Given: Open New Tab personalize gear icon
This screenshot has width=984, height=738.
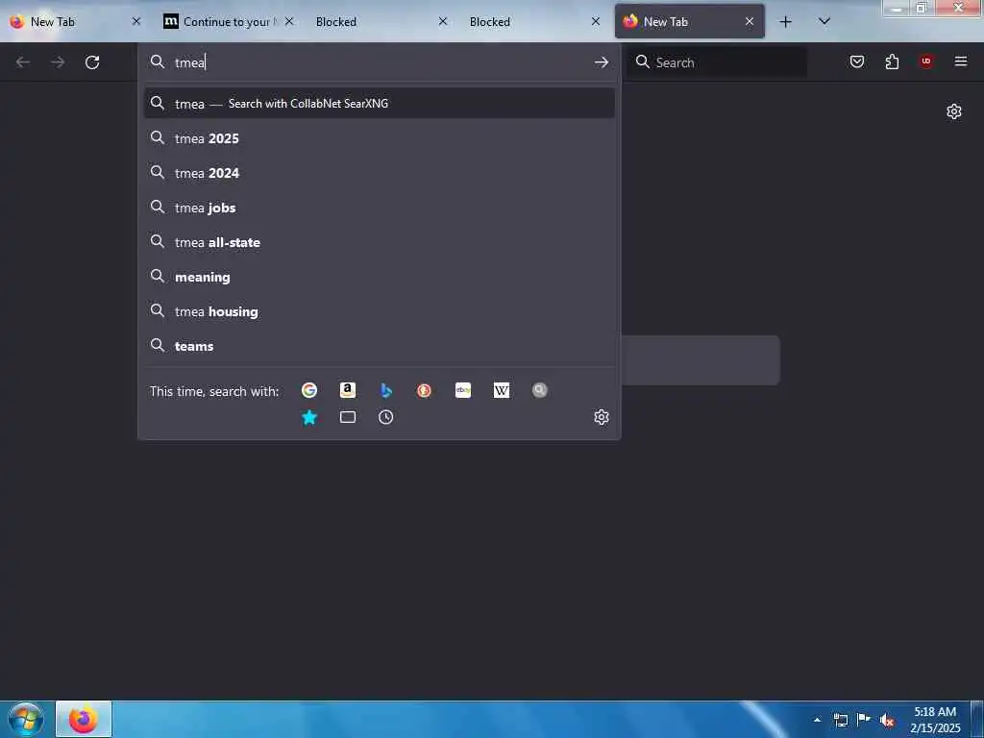Looking at the screenshot, I should pyautogui.click(x=954, y=111).
